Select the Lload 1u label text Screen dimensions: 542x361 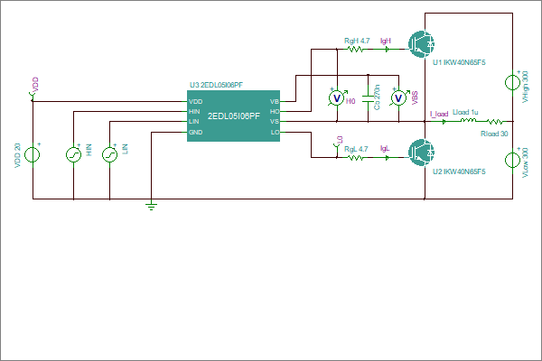[465, 112]
